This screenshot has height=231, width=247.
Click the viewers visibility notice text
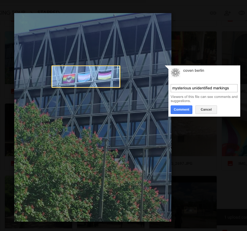coord(204,99)
